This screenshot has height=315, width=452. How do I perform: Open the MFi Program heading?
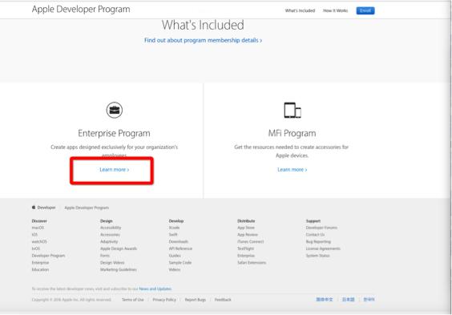292,133
